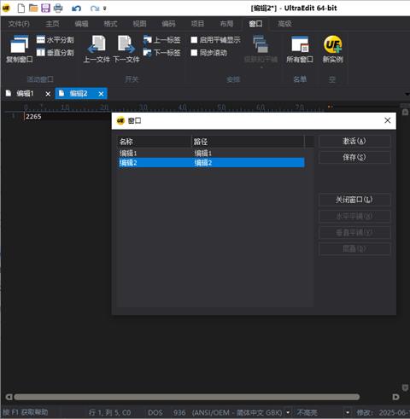The image size is (410, 419).
Task: Open the document tab list dropdown arrow
Action: click(x=407, y=94)
